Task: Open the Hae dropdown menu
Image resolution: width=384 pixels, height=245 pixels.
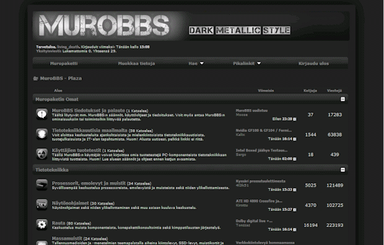Action: (196, 63)
